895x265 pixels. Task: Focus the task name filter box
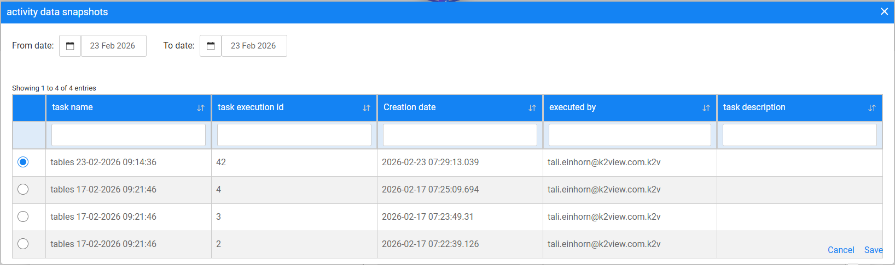pos(129,135)
